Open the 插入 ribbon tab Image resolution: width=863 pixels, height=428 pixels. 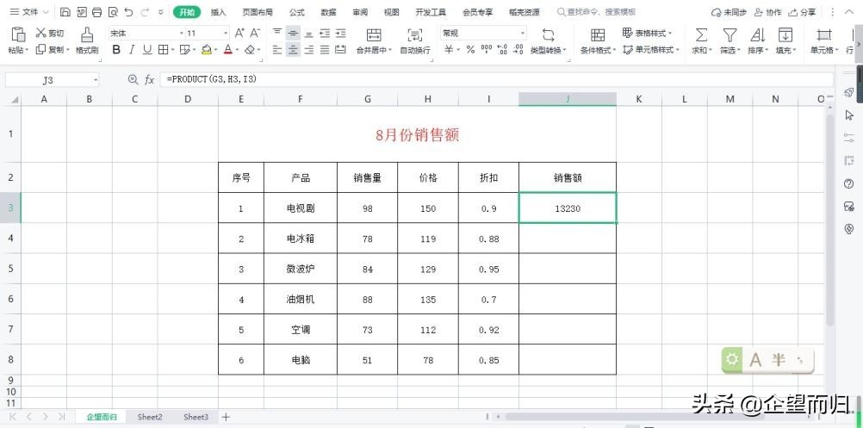219,12
